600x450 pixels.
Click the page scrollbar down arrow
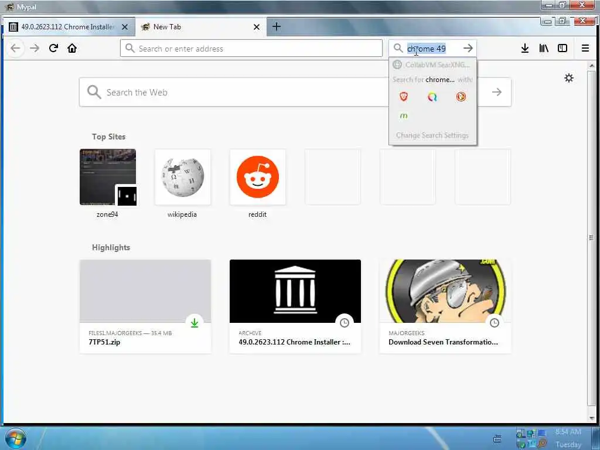[592, 417]
